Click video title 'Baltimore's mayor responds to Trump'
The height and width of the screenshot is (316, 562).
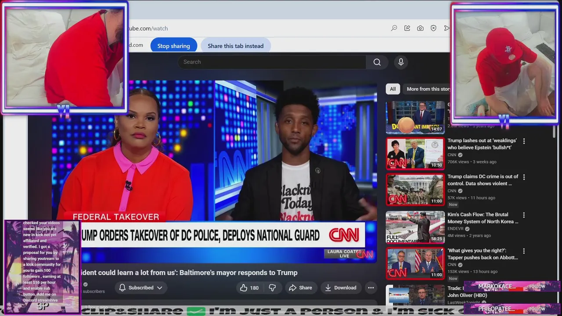[x=189, y=273]
